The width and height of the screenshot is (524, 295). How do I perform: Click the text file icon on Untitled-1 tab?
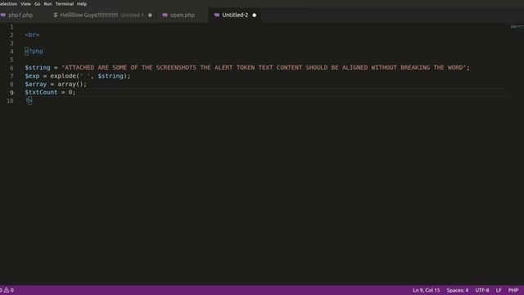click(x=56, y=15)
